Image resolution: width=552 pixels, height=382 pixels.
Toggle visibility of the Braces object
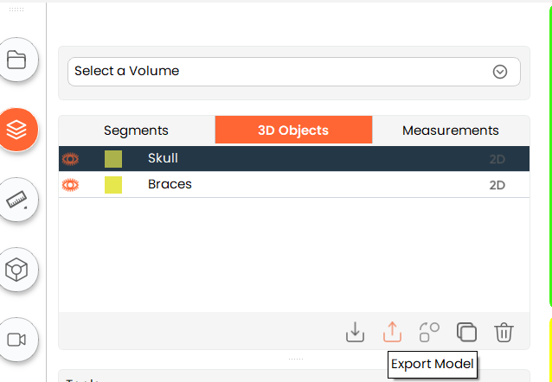71,184
